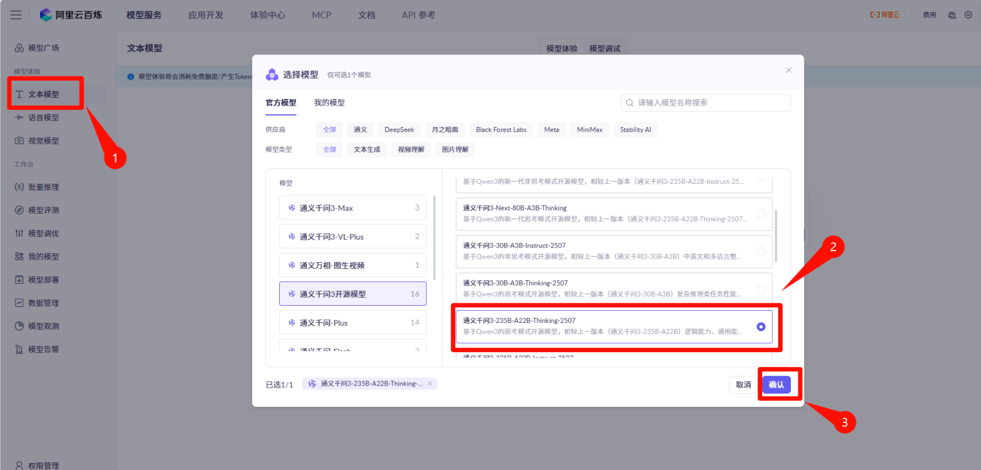
Task: Filter model type by 文本生成
Action: click(x=367, y=149)
